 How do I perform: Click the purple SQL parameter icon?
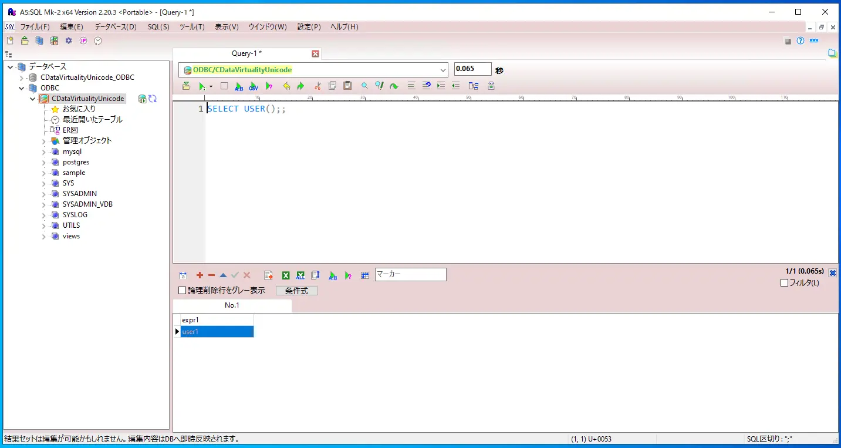[83, 41]
